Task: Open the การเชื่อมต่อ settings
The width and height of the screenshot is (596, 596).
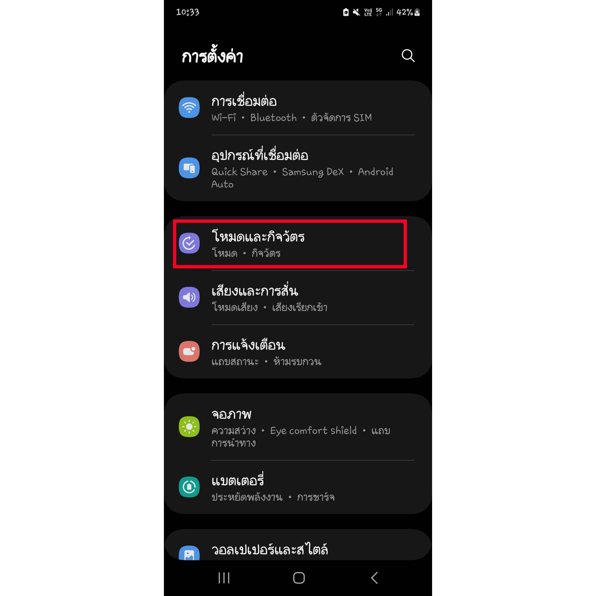Action: coord(298,108)
